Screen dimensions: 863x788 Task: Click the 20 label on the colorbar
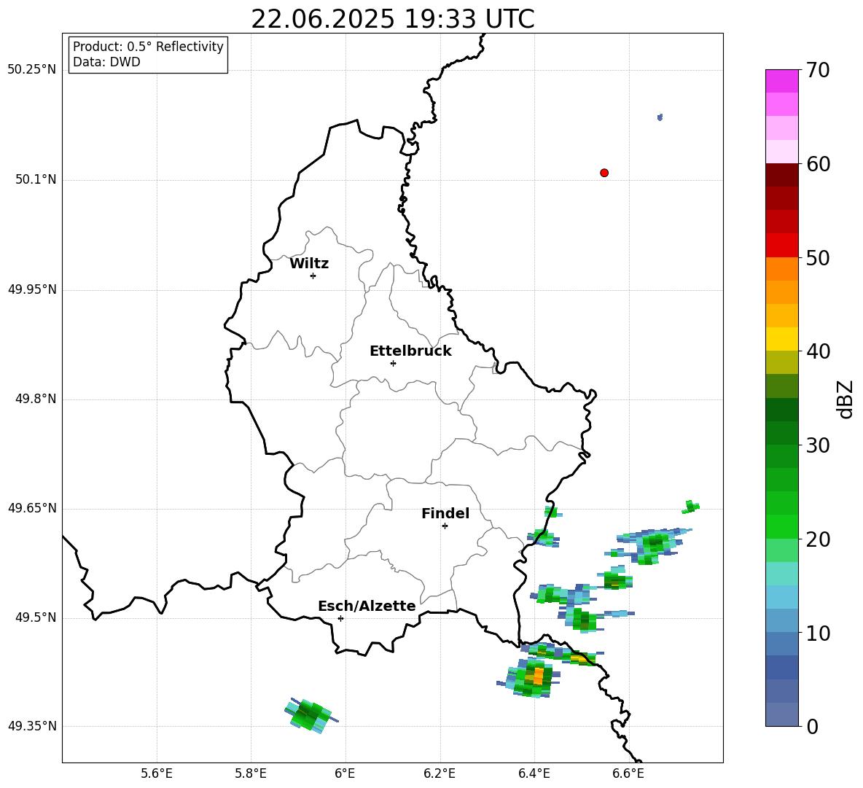click(x=818, y=539)
